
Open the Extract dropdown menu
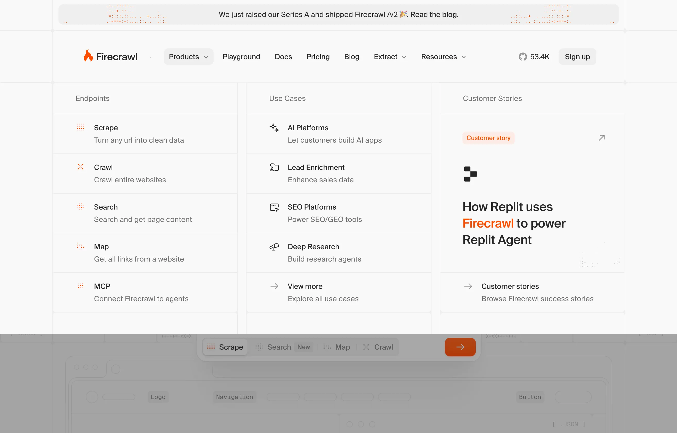(x=390, y=57)
